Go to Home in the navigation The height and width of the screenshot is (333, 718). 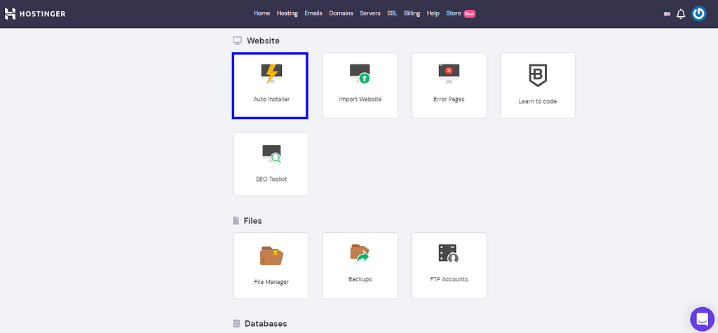(x=262, y=13)
